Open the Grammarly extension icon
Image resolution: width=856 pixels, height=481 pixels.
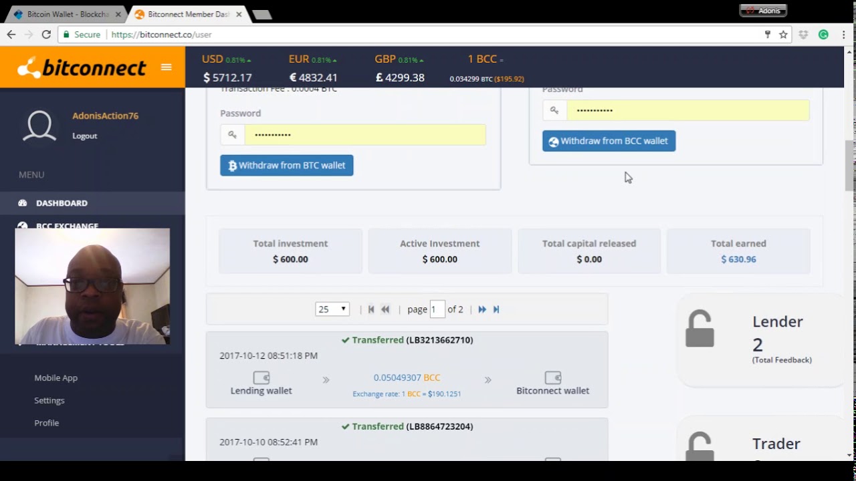click(823, 35)
